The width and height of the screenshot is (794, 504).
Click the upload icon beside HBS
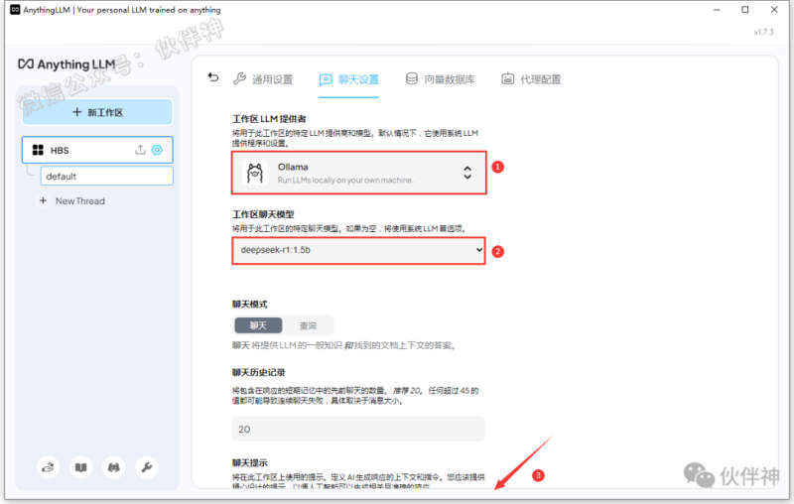[140, 150]
